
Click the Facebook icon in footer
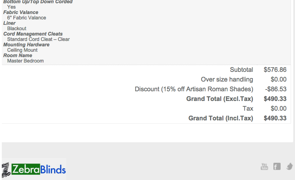[x=277, y=166]
